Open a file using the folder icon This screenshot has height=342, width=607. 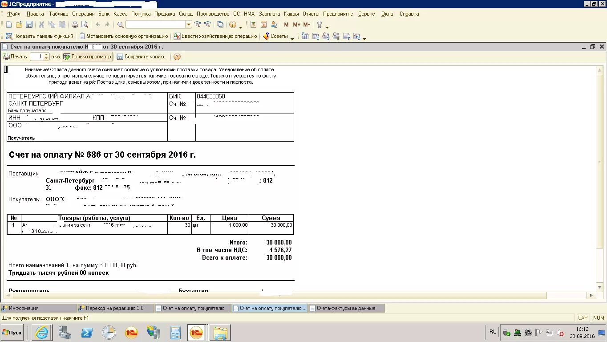tap(19, 25)
